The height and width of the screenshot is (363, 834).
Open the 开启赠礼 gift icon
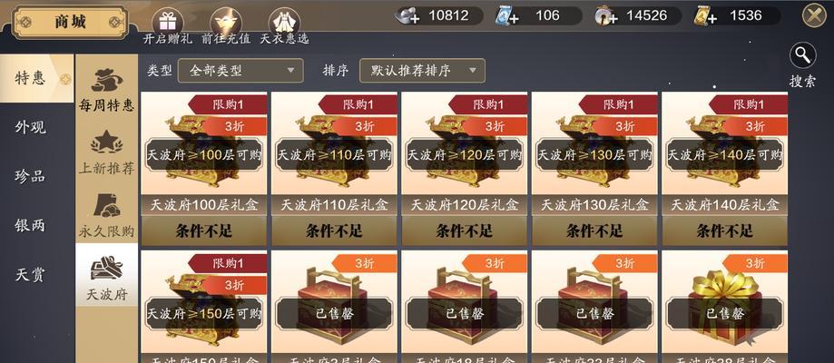pos(168,22)
